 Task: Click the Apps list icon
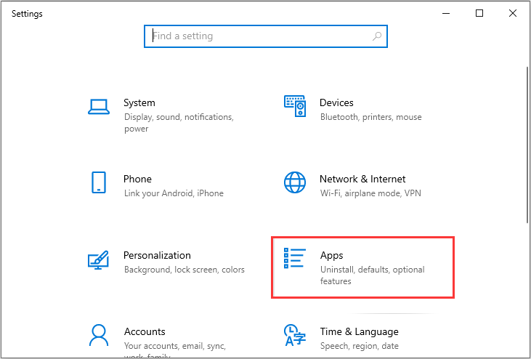pyautogui.click(x=295, y=258)
